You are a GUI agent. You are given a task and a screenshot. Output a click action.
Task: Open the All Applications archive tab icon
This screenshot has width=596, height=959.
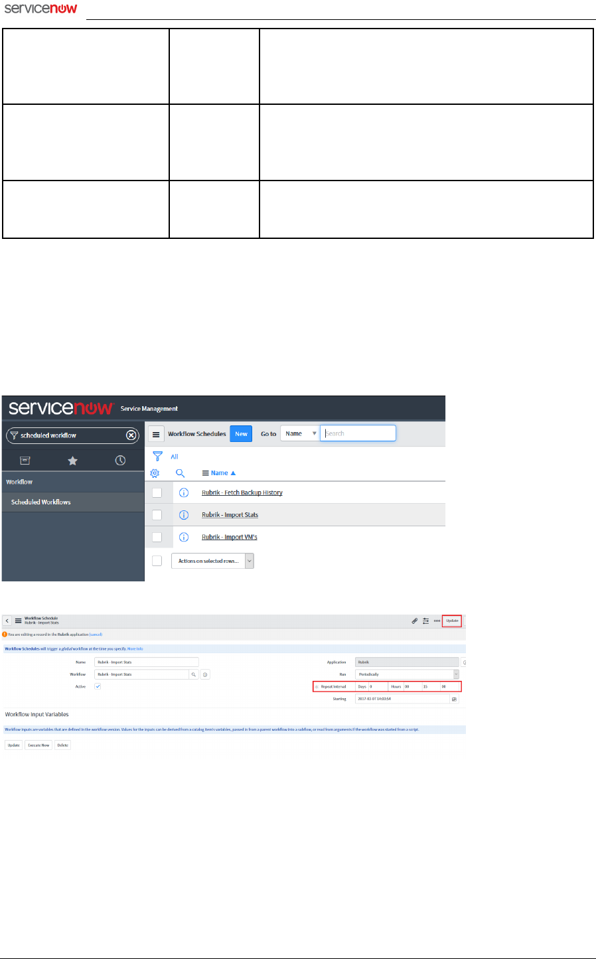25,461
